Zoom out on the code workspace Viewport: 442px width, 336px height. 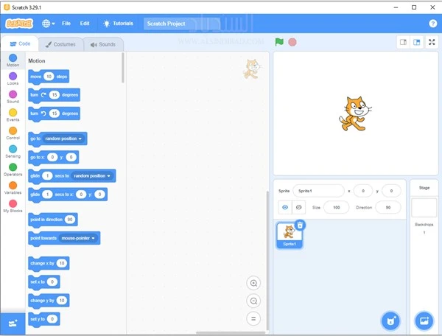[253, 301]
